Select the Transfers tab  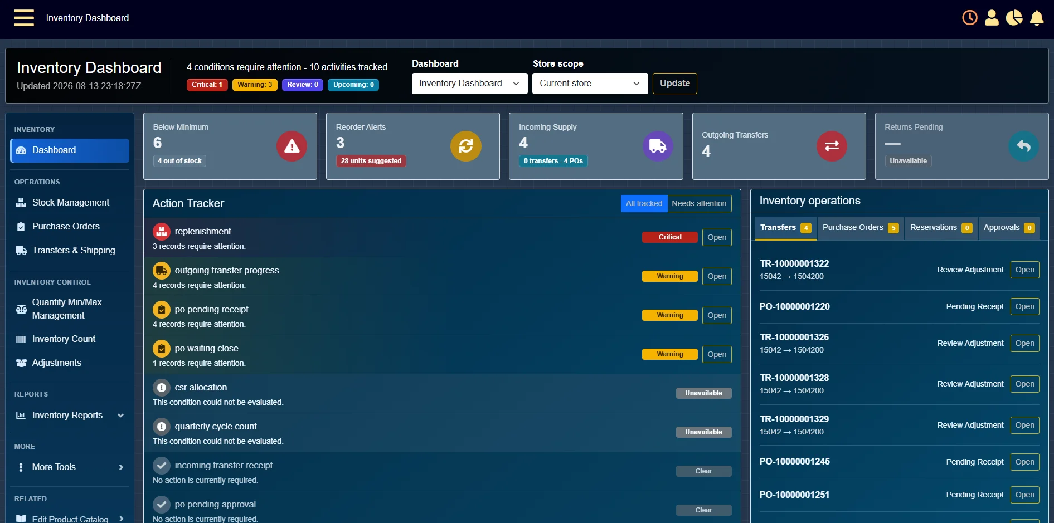(x=785, y=228)
